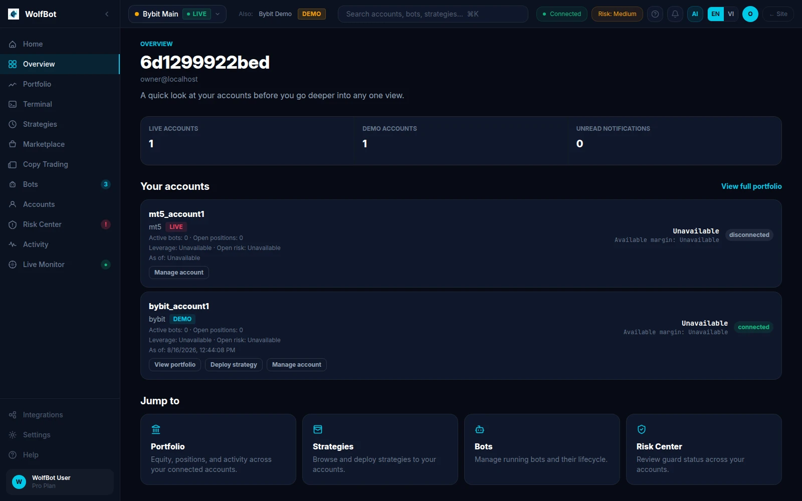Open the WolfBot User Pro Plan profile

pos(60,482)
